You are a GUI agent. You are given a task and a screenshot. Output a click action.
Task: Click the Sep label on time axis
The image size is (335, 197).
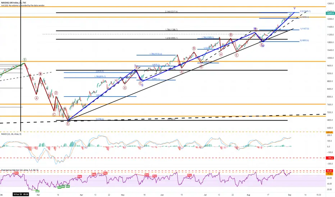(289, 194)
